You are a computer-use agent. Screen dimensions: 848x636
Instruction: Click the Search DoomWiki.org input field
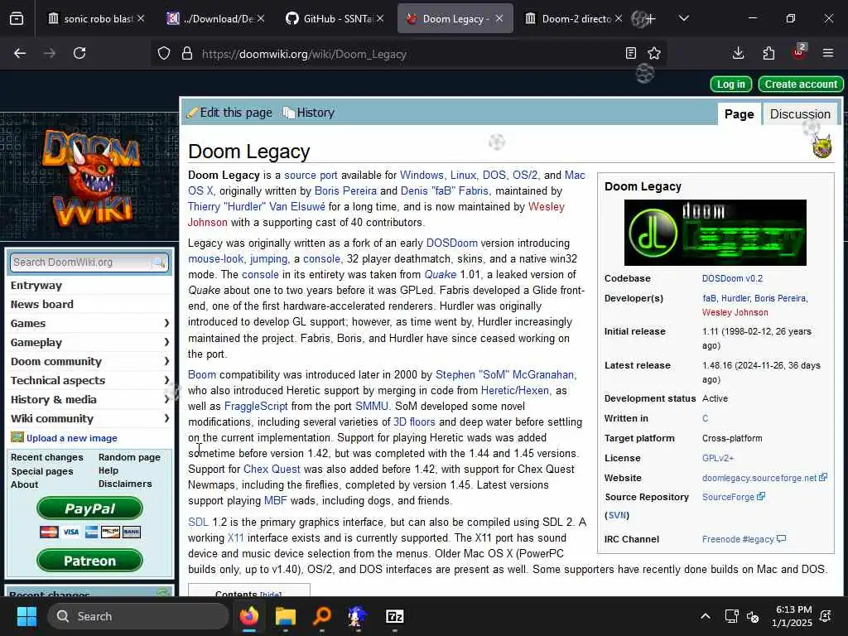81,263
